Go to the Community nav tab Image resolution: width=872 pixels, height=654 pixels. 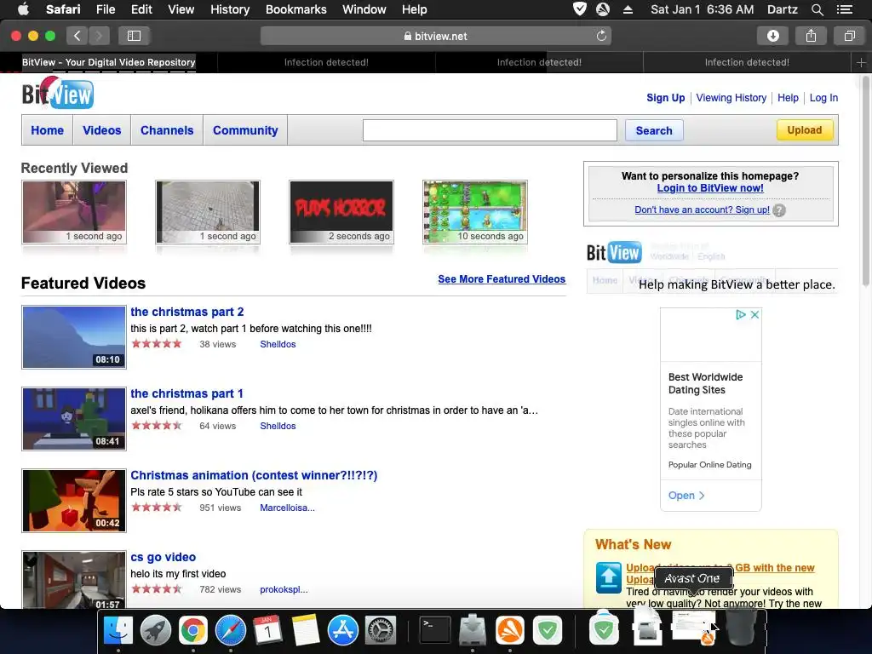(245, 130)
